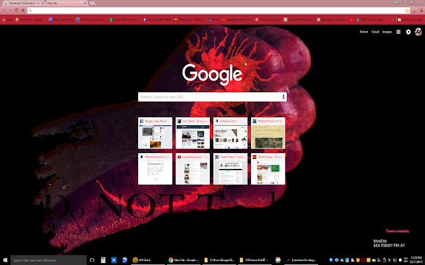Open My Places Google bookmark
Image resolution: width=425 pixels, height=265 pixels.
30,19
